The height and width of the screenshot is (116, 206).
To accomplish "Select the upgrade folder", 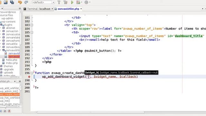I will click(x=9, y=69).
